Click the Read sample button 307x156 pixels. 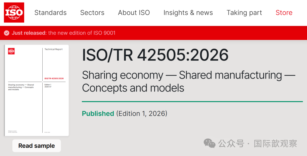(x=37, y=146)
